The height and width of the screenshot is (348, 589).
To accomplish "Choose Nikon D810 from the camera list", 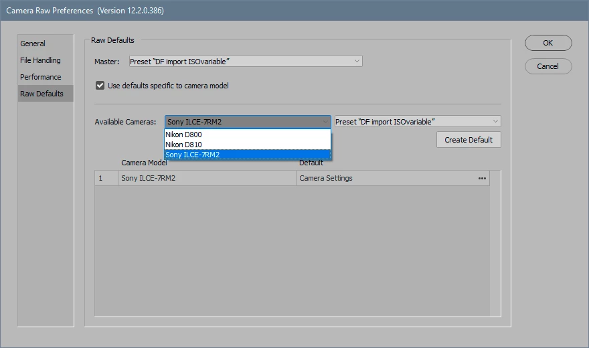I will pyautogui.click(x=248, y=145).
